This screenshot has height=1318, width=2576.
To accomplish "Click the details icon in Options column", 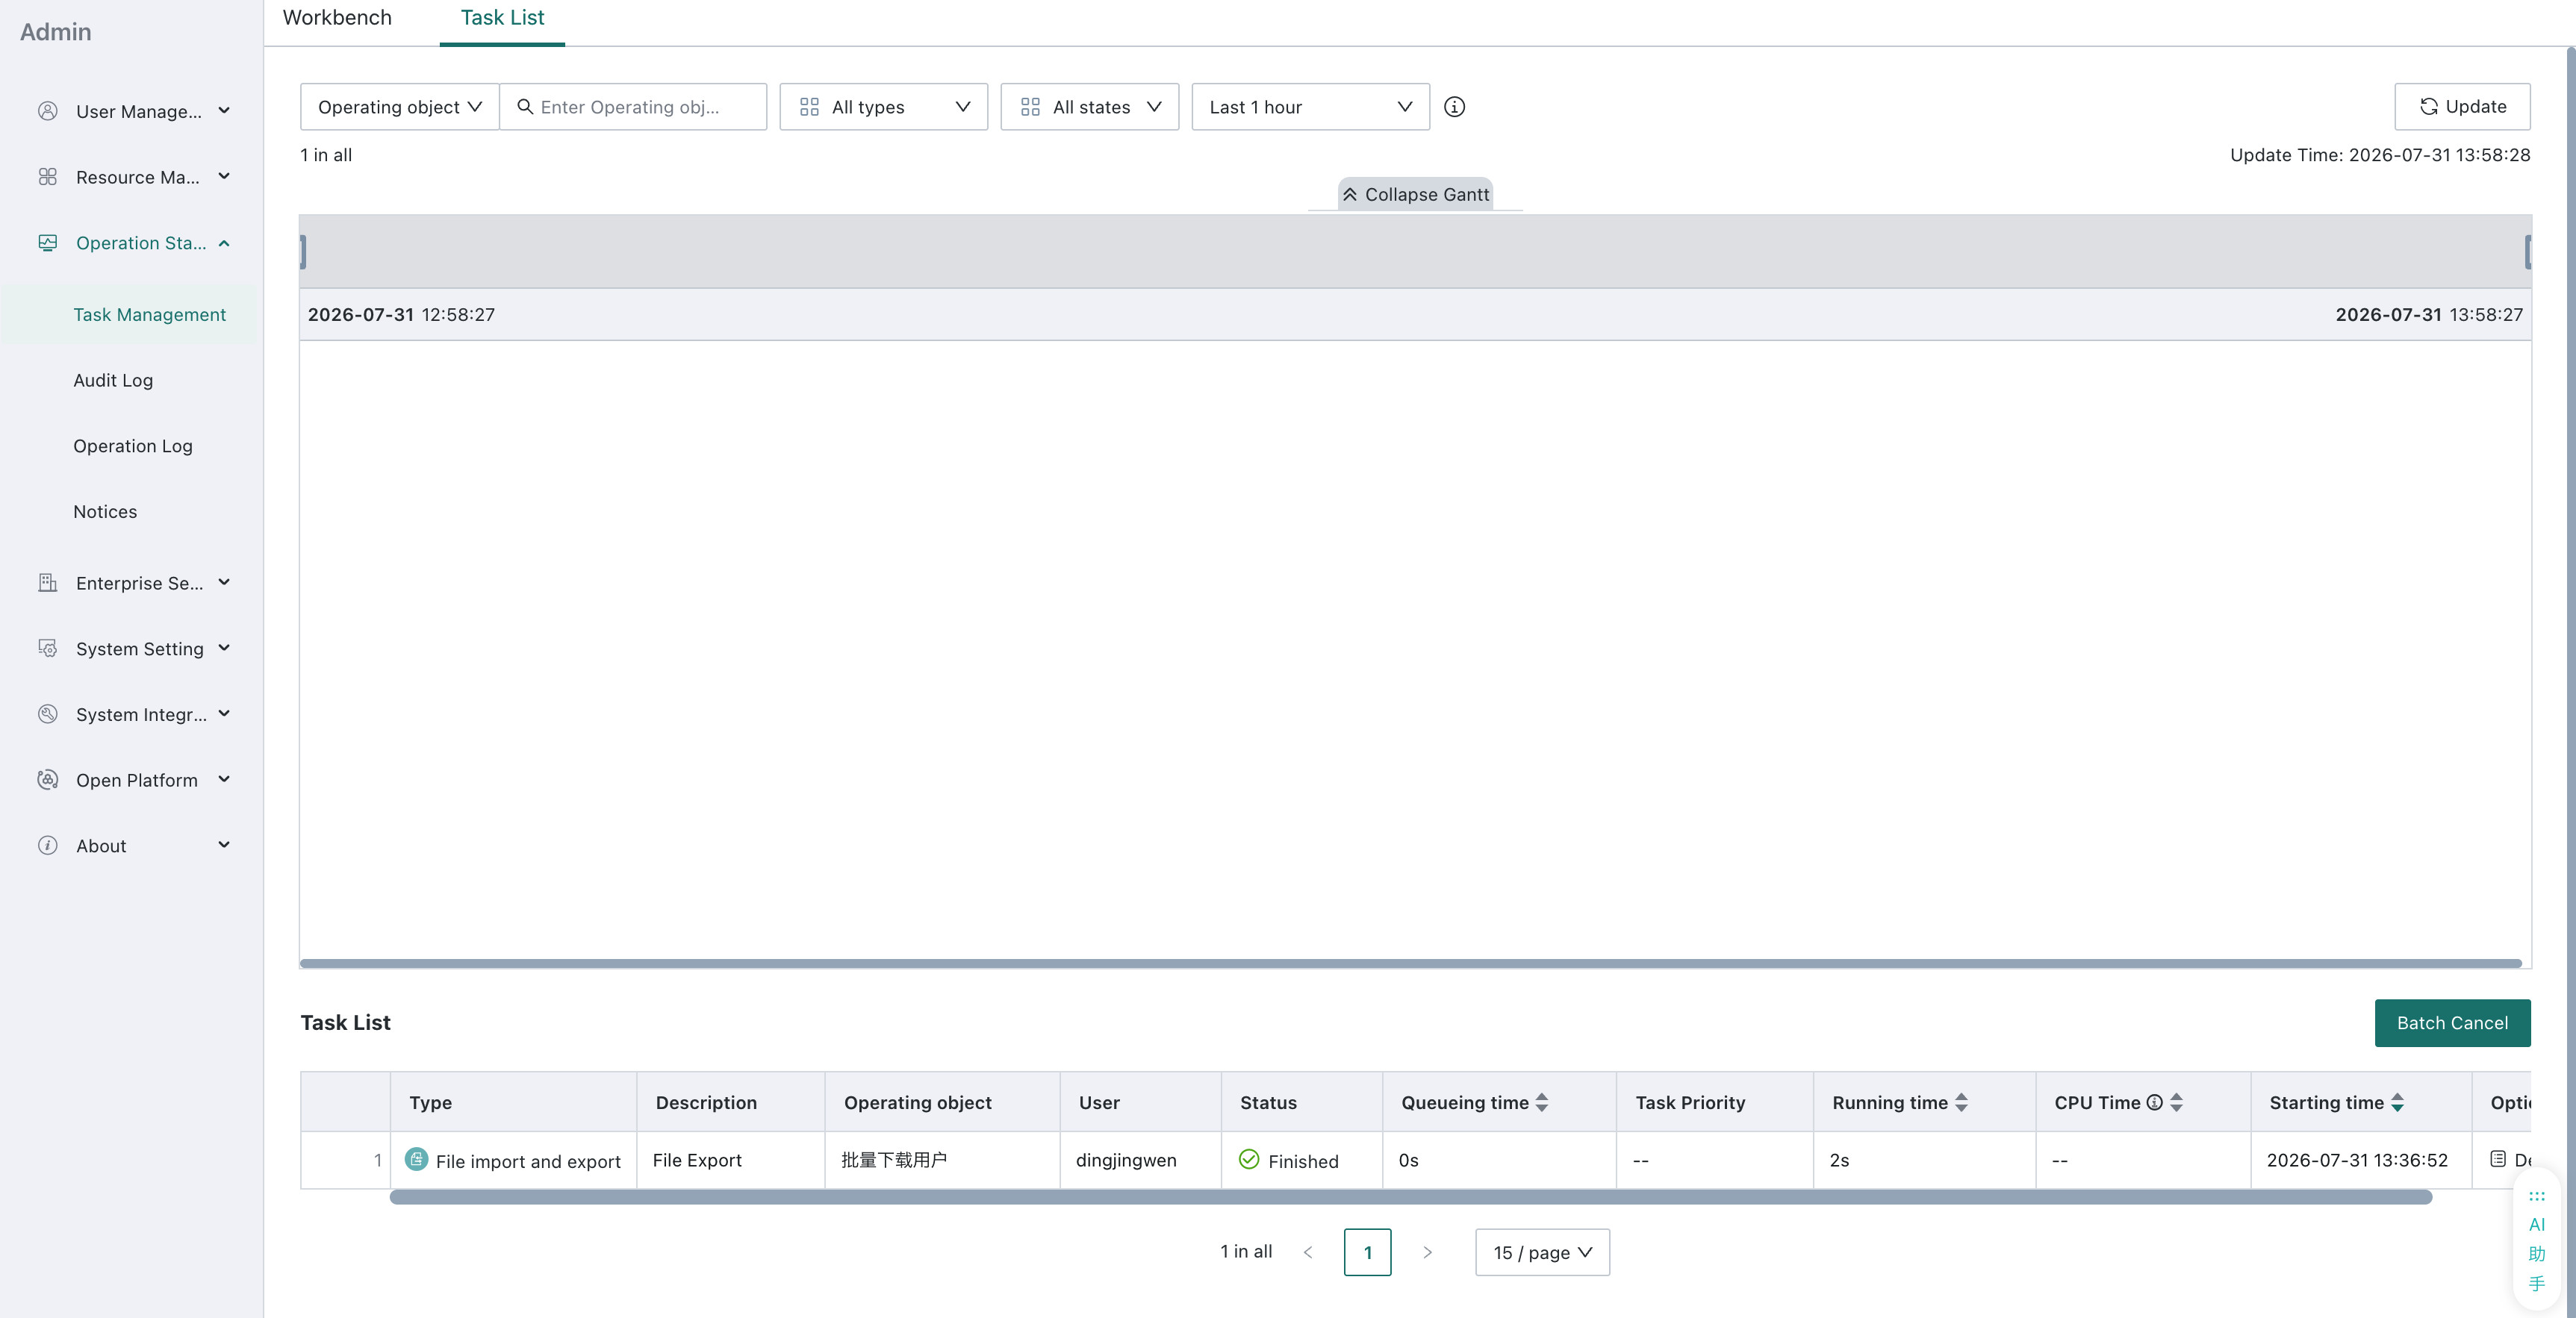I will [x=2498, y=1159].
